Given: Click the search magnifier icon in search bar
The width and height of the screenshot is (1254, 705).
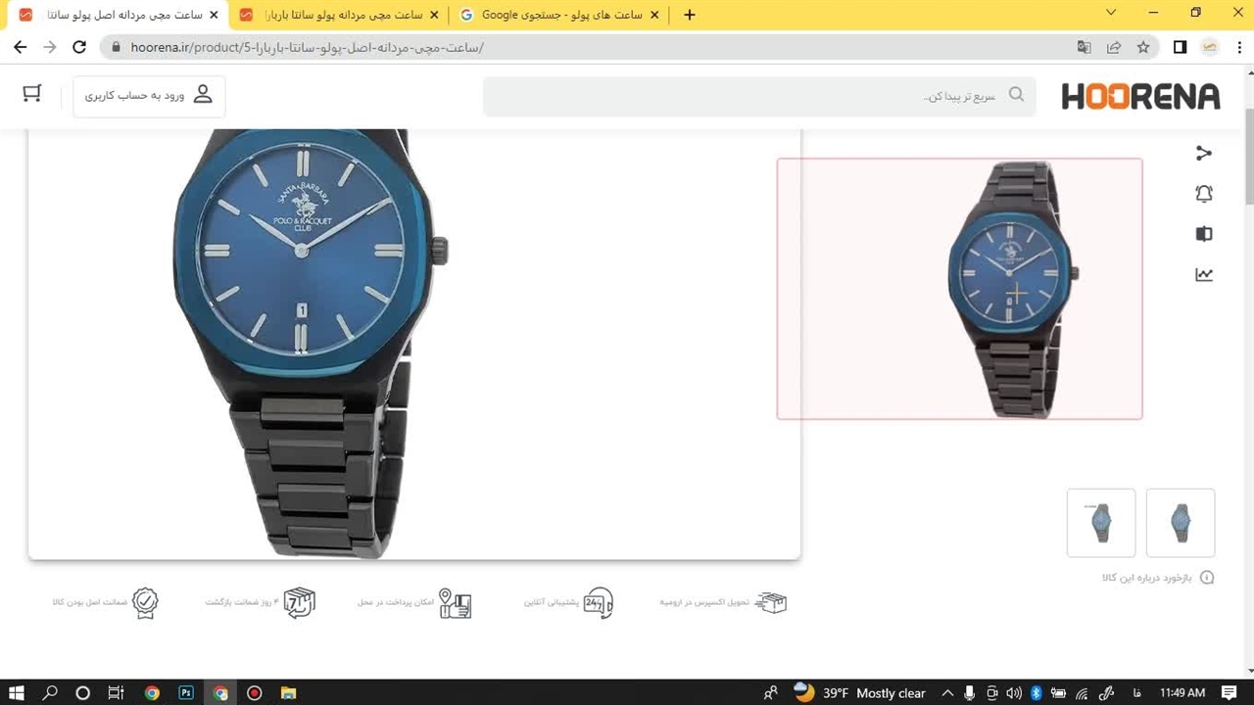Looking at the screenshot, I should click(1016, 95).
